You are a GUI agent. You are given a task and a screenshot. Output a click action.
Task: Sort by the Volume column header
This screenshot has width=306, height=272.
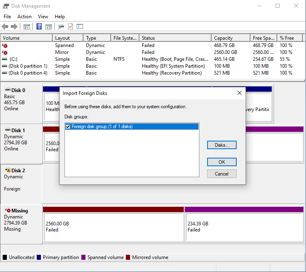point(26,38)
